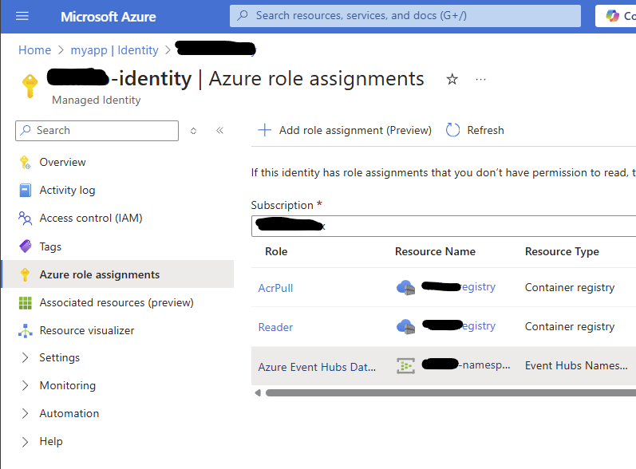The image size is (636, 469).
Task: Open Resource visualizer menu item
Action: [x=87, y=331]
